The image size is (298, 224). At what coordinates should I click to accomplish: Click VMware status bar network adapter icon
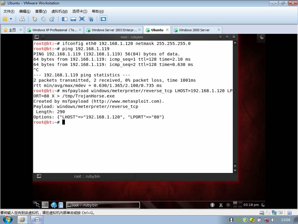(274, 213)
